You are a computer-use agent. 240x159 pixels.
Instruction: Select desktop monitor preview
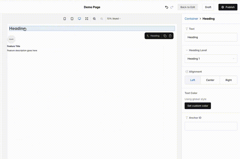(x=79, y=18)
